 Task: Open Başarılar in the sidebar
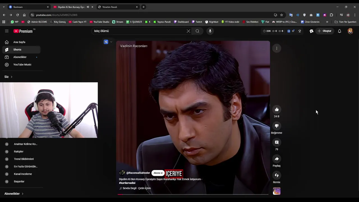coord(21,182)
